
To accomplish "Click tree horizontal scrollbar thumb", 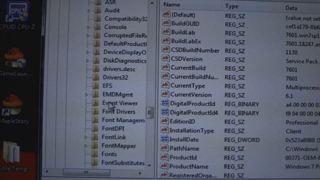I will pos(86,172).
